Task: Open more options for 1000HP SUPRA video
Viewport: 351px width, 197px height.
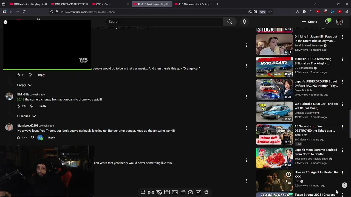Action: 342,59
